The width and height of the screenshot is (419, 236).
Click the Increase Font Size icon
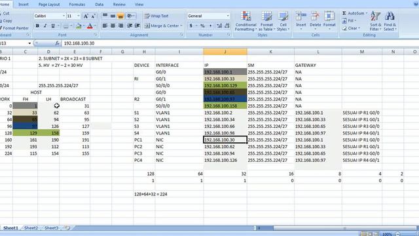tap(86, 16)
